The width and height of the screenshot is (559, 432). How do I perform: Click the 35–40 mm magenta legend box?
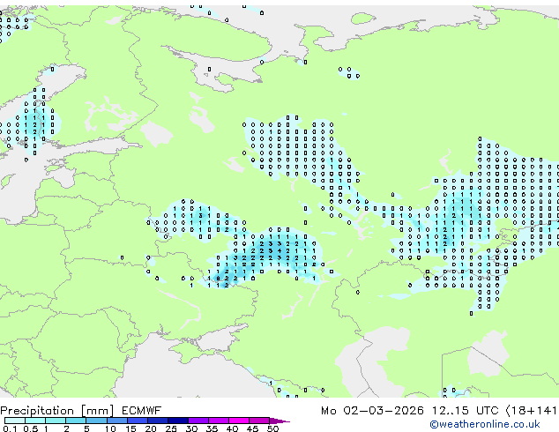(218, 421)
